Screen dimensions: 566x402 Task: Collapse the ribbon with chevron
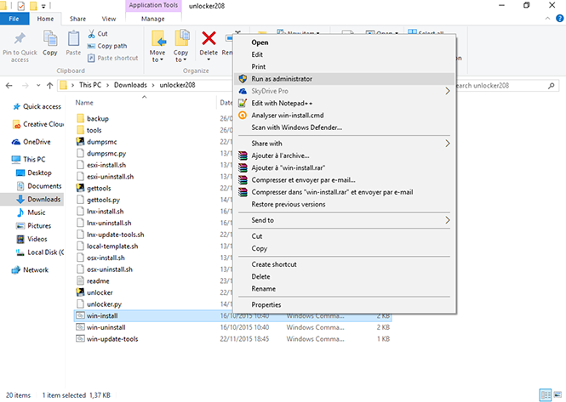point(547,19)
